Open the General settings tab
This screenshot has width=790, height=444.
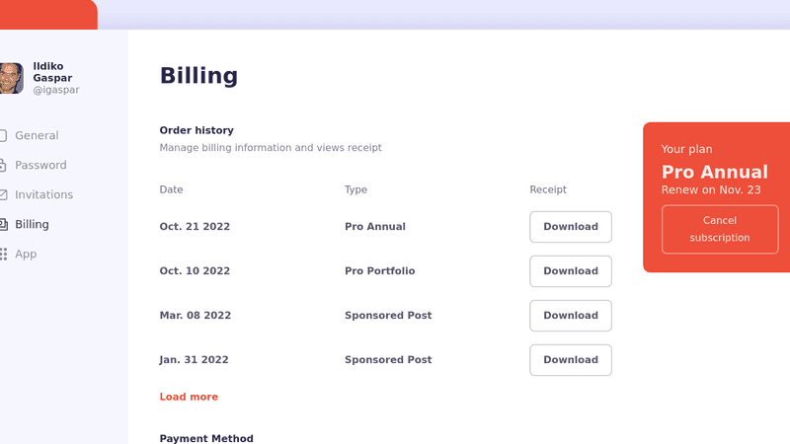point(37,135)
